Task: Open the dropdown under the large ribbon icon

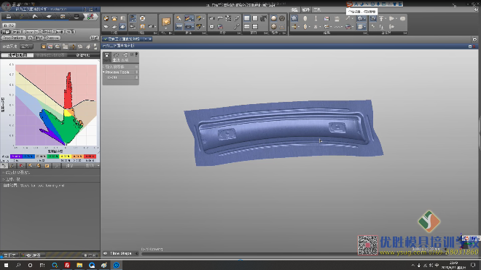Action: (166, 28)
